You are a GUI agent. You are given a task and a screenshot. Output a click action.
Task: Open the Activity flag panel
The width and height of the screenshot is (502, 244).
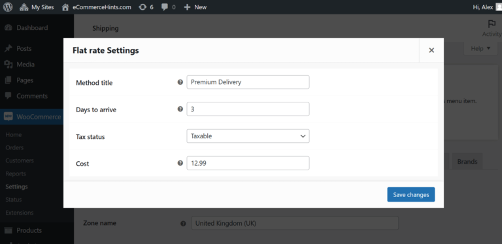coord(492,28)
